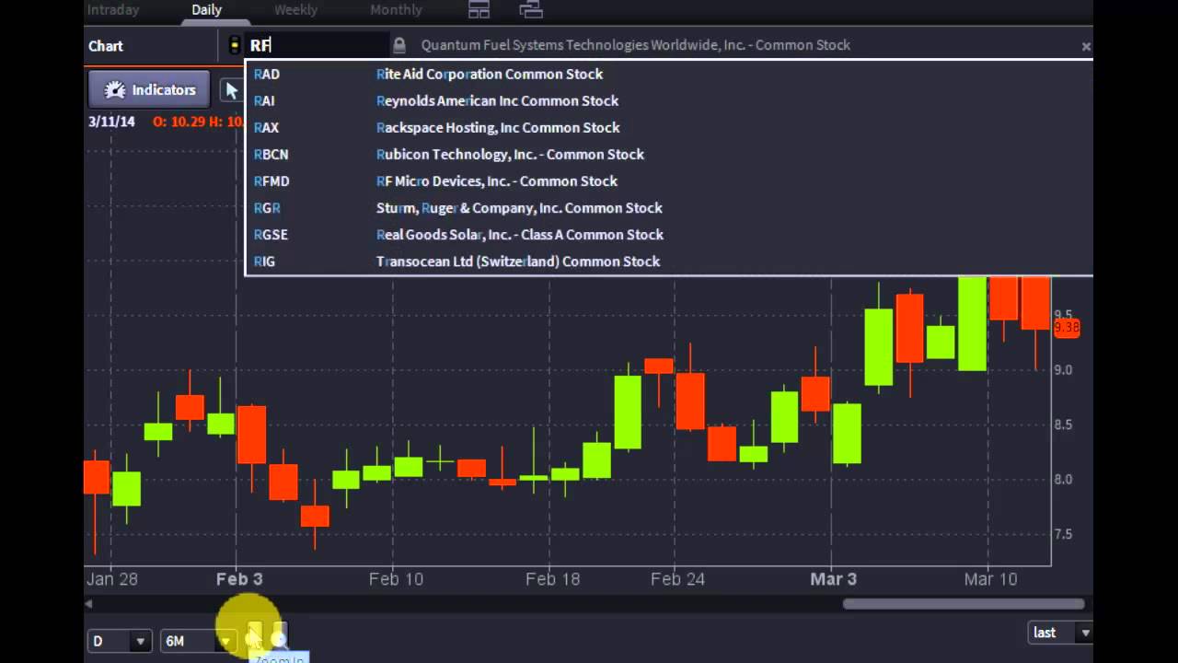
Task: Click the Feb 18 date axis label
Action: click(552, 579)
